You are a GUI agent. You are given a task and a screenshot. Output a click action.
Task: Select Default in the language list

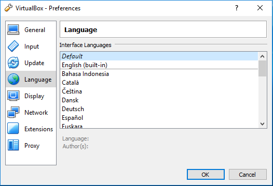click(159, 56)
